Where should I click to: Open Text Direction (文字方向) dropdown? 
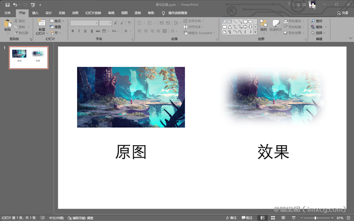click(194, 21)
